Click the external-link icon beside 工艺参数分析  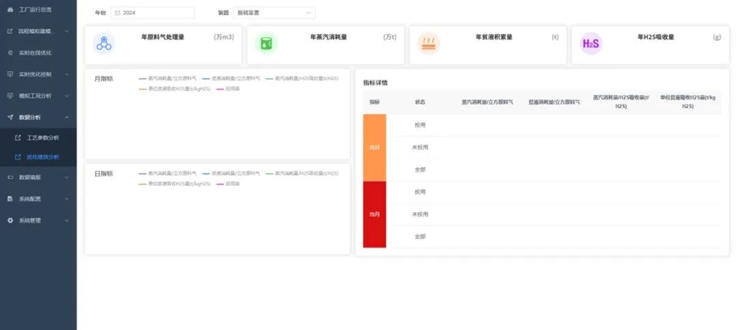click(18, 138)
